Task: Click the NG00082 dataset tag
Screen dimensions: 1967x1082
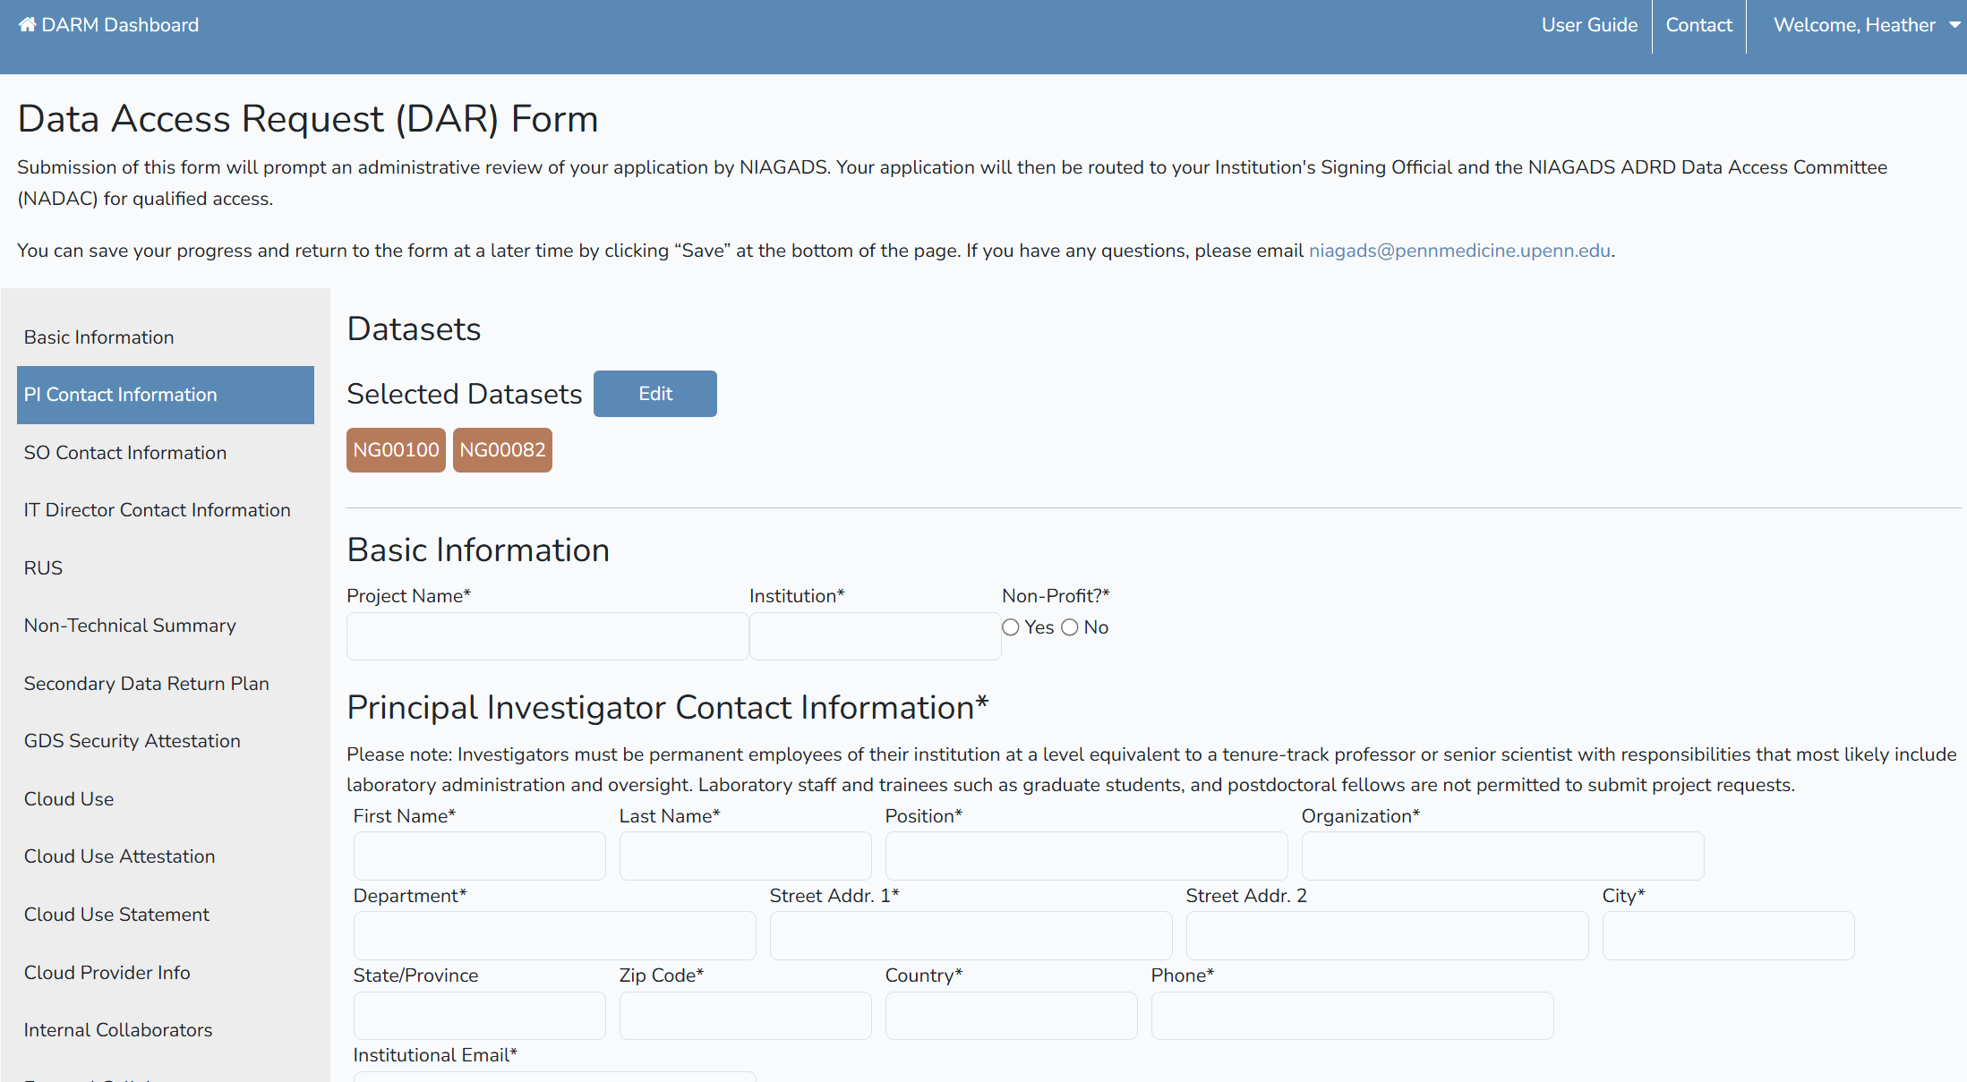Action: click(x=502, y=450)
